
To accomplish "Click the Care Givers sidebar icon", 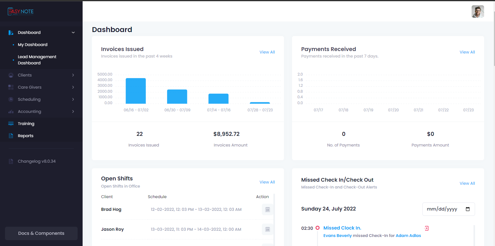I will point(11,87).
